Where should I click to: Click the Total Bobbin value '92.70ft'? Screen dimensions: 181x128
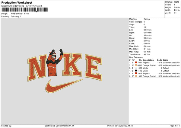(147, 55)
